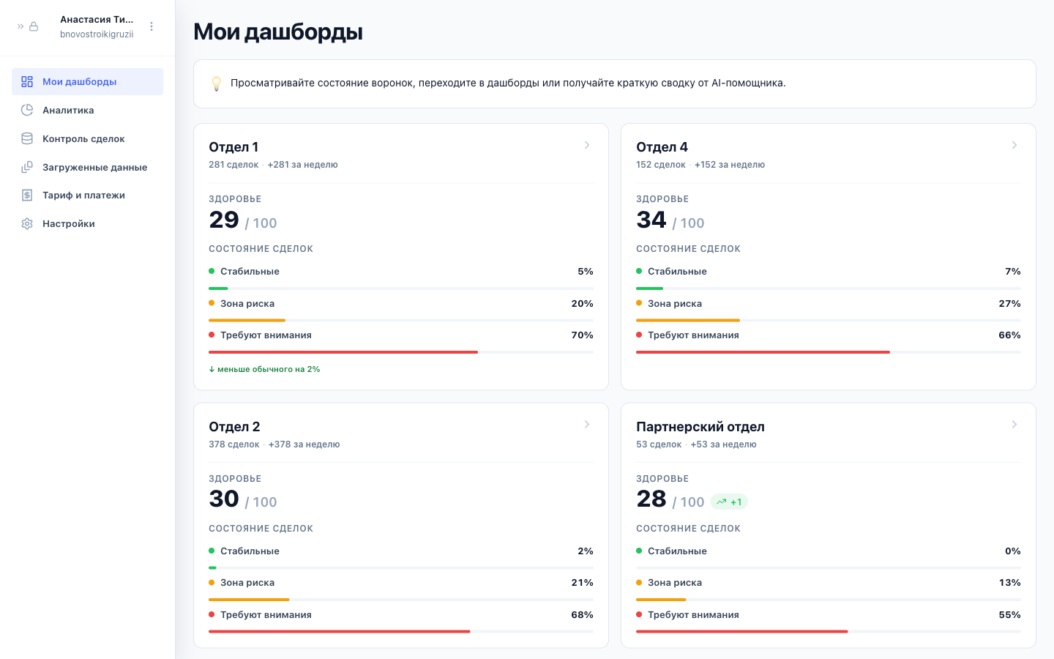The image size is (1054, 659).
Task: Click '+53 за неделю' in Партнерский отдел
Action: point(723,444)
